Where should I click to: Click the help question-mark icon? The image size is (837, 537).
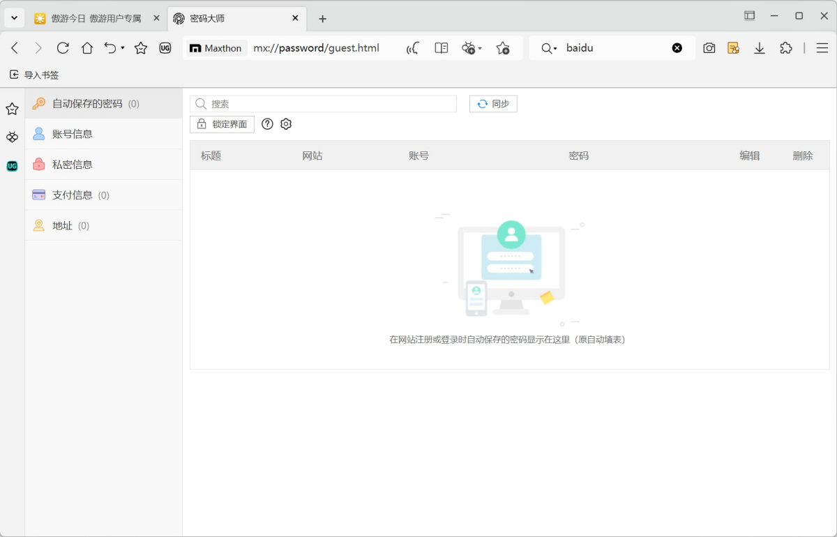point(267,123)
